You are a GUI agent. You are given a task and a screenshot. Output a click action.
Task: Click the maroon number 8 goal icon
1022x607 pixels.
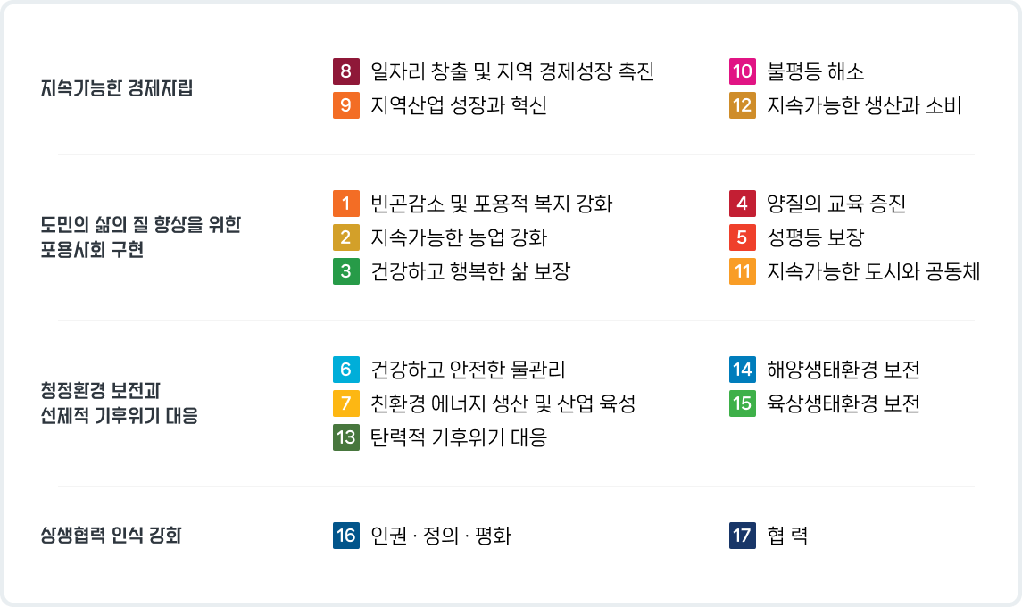[346, 71]
